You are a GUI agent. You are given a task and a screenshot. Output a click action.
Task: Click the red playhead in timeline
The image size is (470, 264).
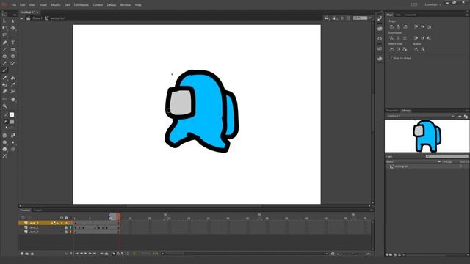click(x=119, y=217)
